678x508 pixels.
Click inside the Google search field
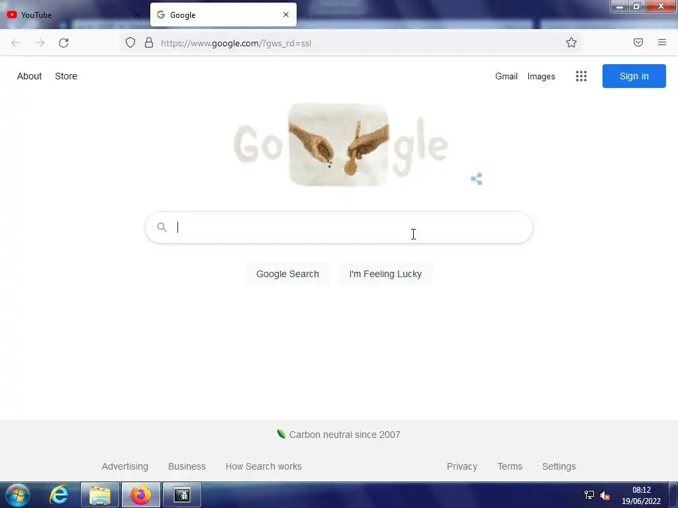click(x=338, y=228)
